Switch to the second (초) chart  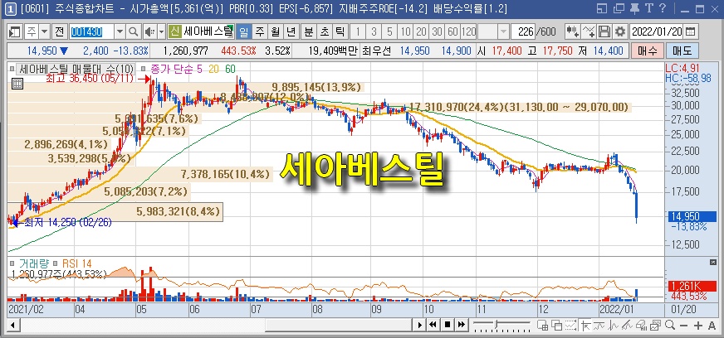pos(325,31)
